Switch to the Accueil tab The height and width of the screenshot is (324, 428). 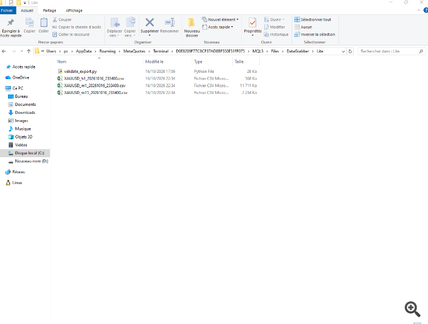(x=27, y=10)
